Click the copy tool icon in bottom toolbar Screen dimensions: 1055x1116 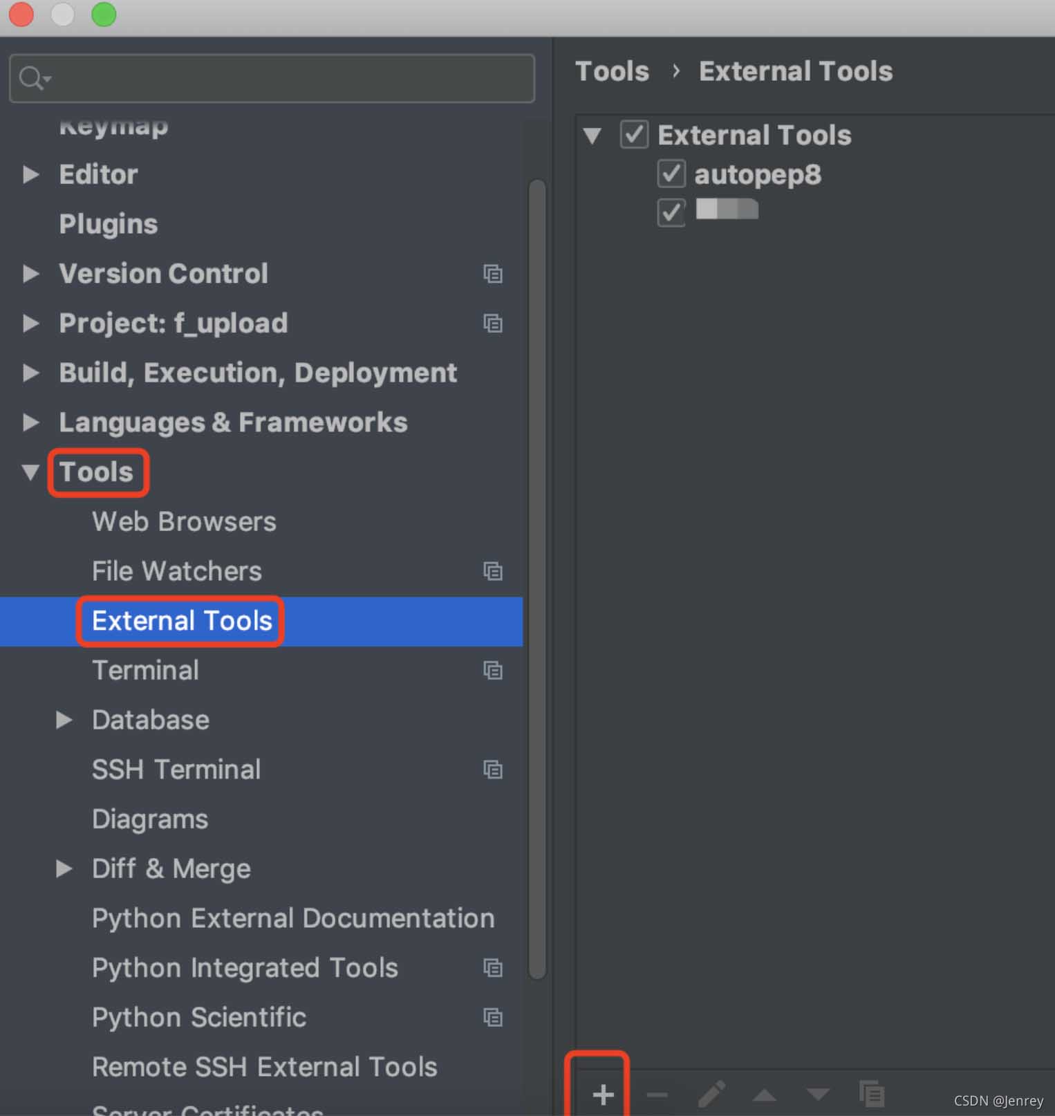coord(871,1094)
